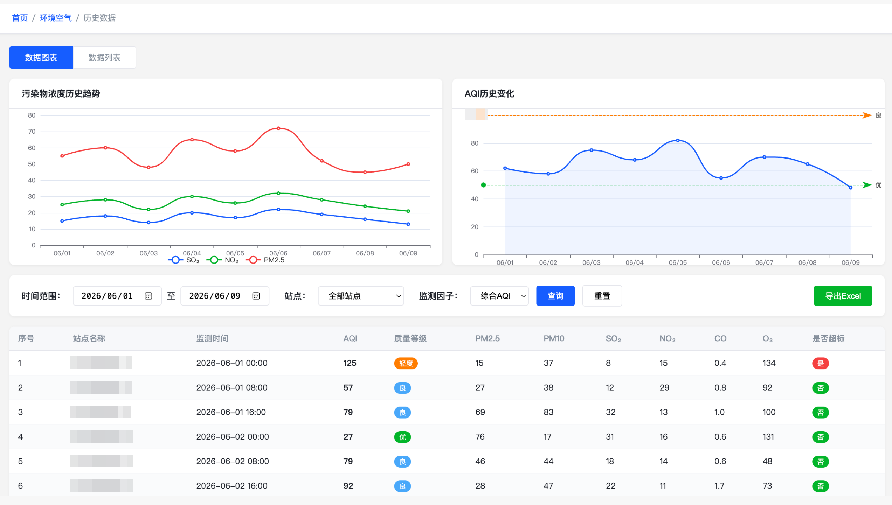Click the AQI历史变化 chart title
Image resolution: width=892 pixels, height=505 pixels.
click(x=489, y=94)
